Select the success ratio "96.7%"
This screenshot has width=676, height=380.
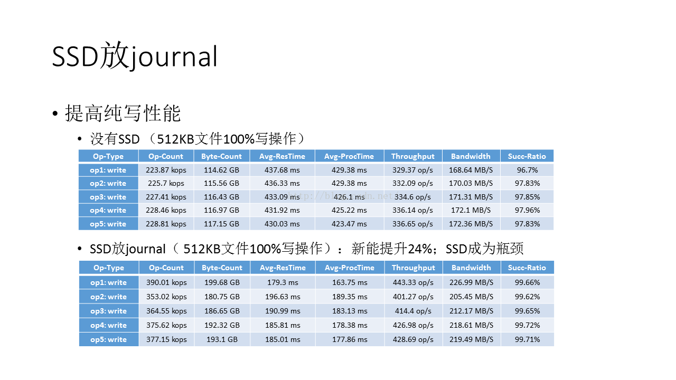coord(527,170)
